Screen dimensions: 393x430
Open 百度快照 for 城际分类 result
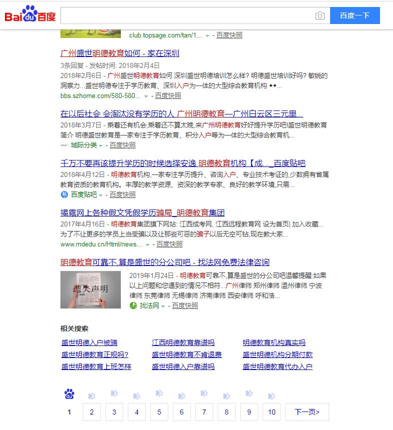tap(122, 145)
